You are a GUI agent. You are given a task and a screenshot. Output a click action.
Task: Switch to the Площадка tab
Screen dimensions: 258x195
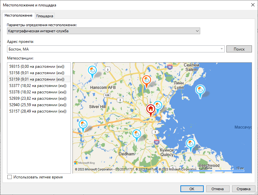pos(45,16)
